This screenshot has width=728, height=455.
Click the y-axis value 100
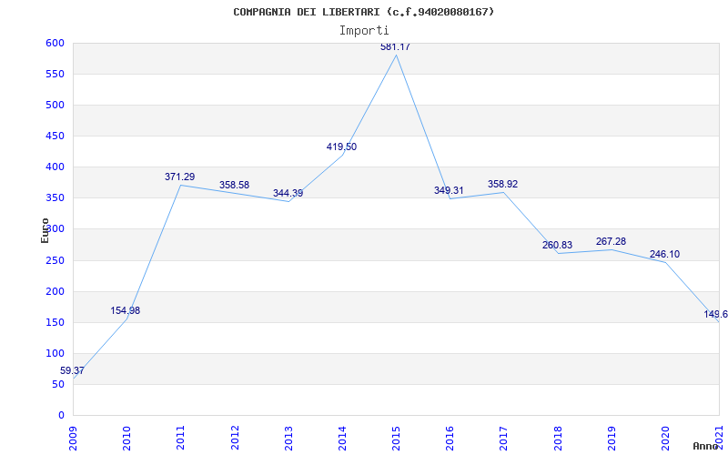click(55, 353)
